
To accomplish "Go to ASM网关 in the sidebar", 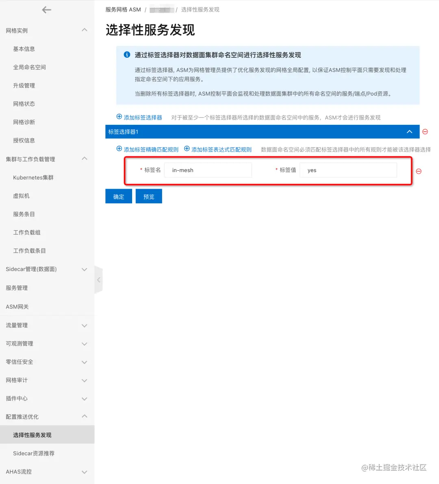I will pyautogui.click(x=17, y=307).
